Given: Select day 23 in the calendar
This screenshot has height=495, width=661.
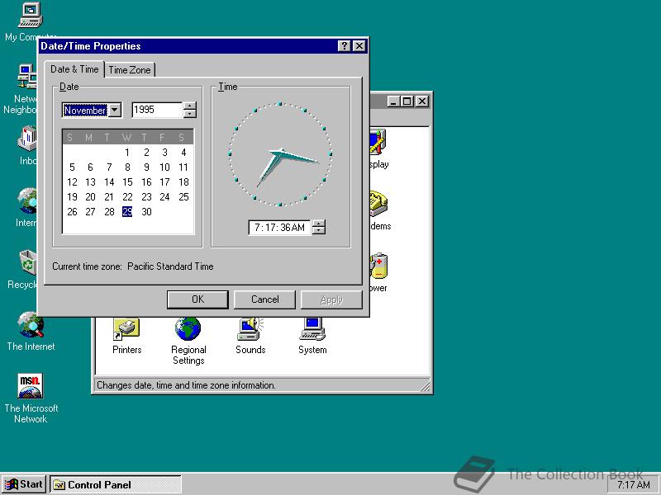Looking at the screenshot, I should point(146,196).
